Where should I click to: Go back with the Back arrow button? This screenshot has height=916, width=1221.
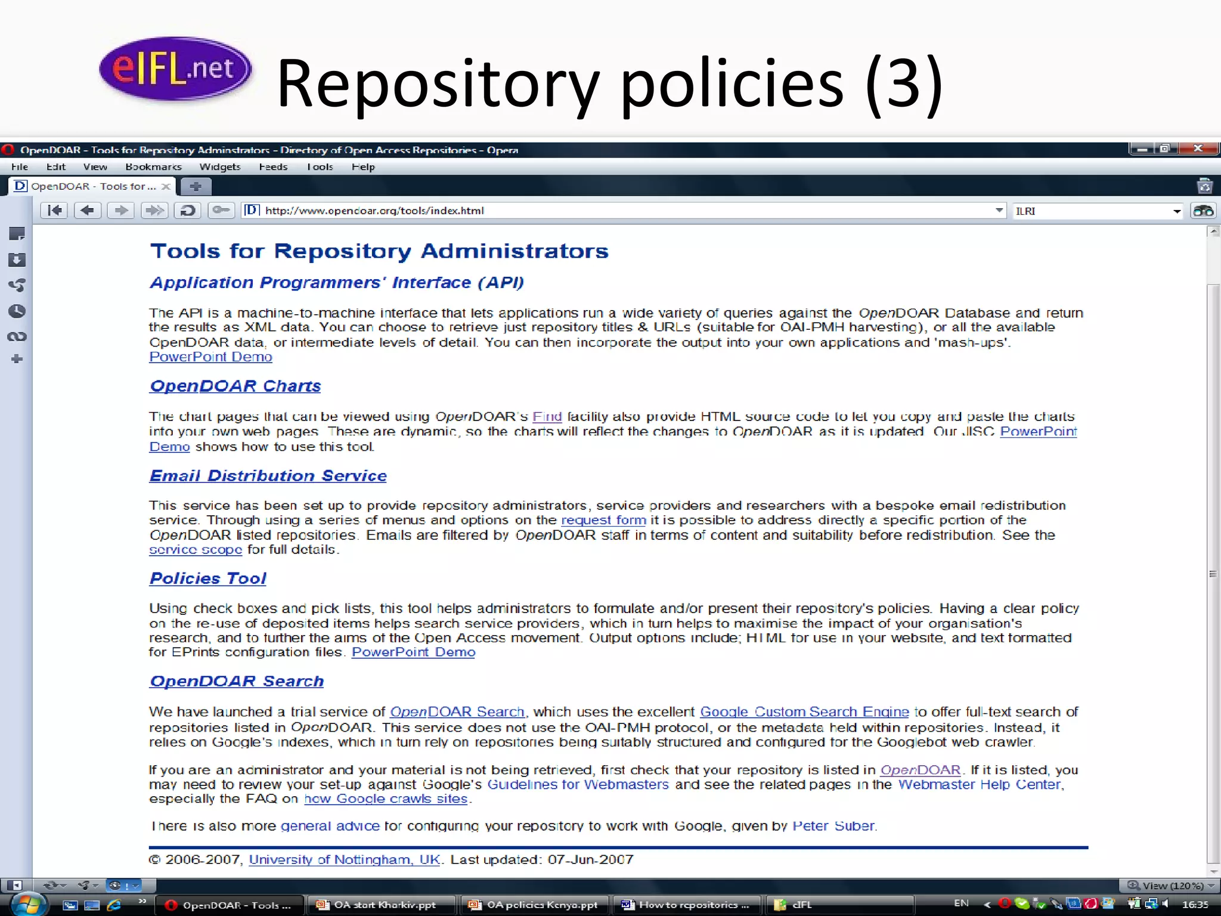tap(88, 211)
